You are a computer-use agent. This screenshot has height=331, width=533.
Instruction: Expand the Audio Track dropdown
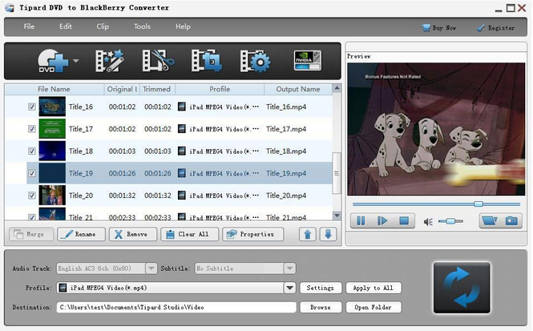pos(151,268)
